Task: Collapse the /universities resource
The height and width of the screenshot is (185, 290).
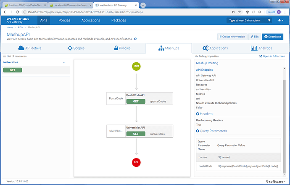Action: click(63, 62)
